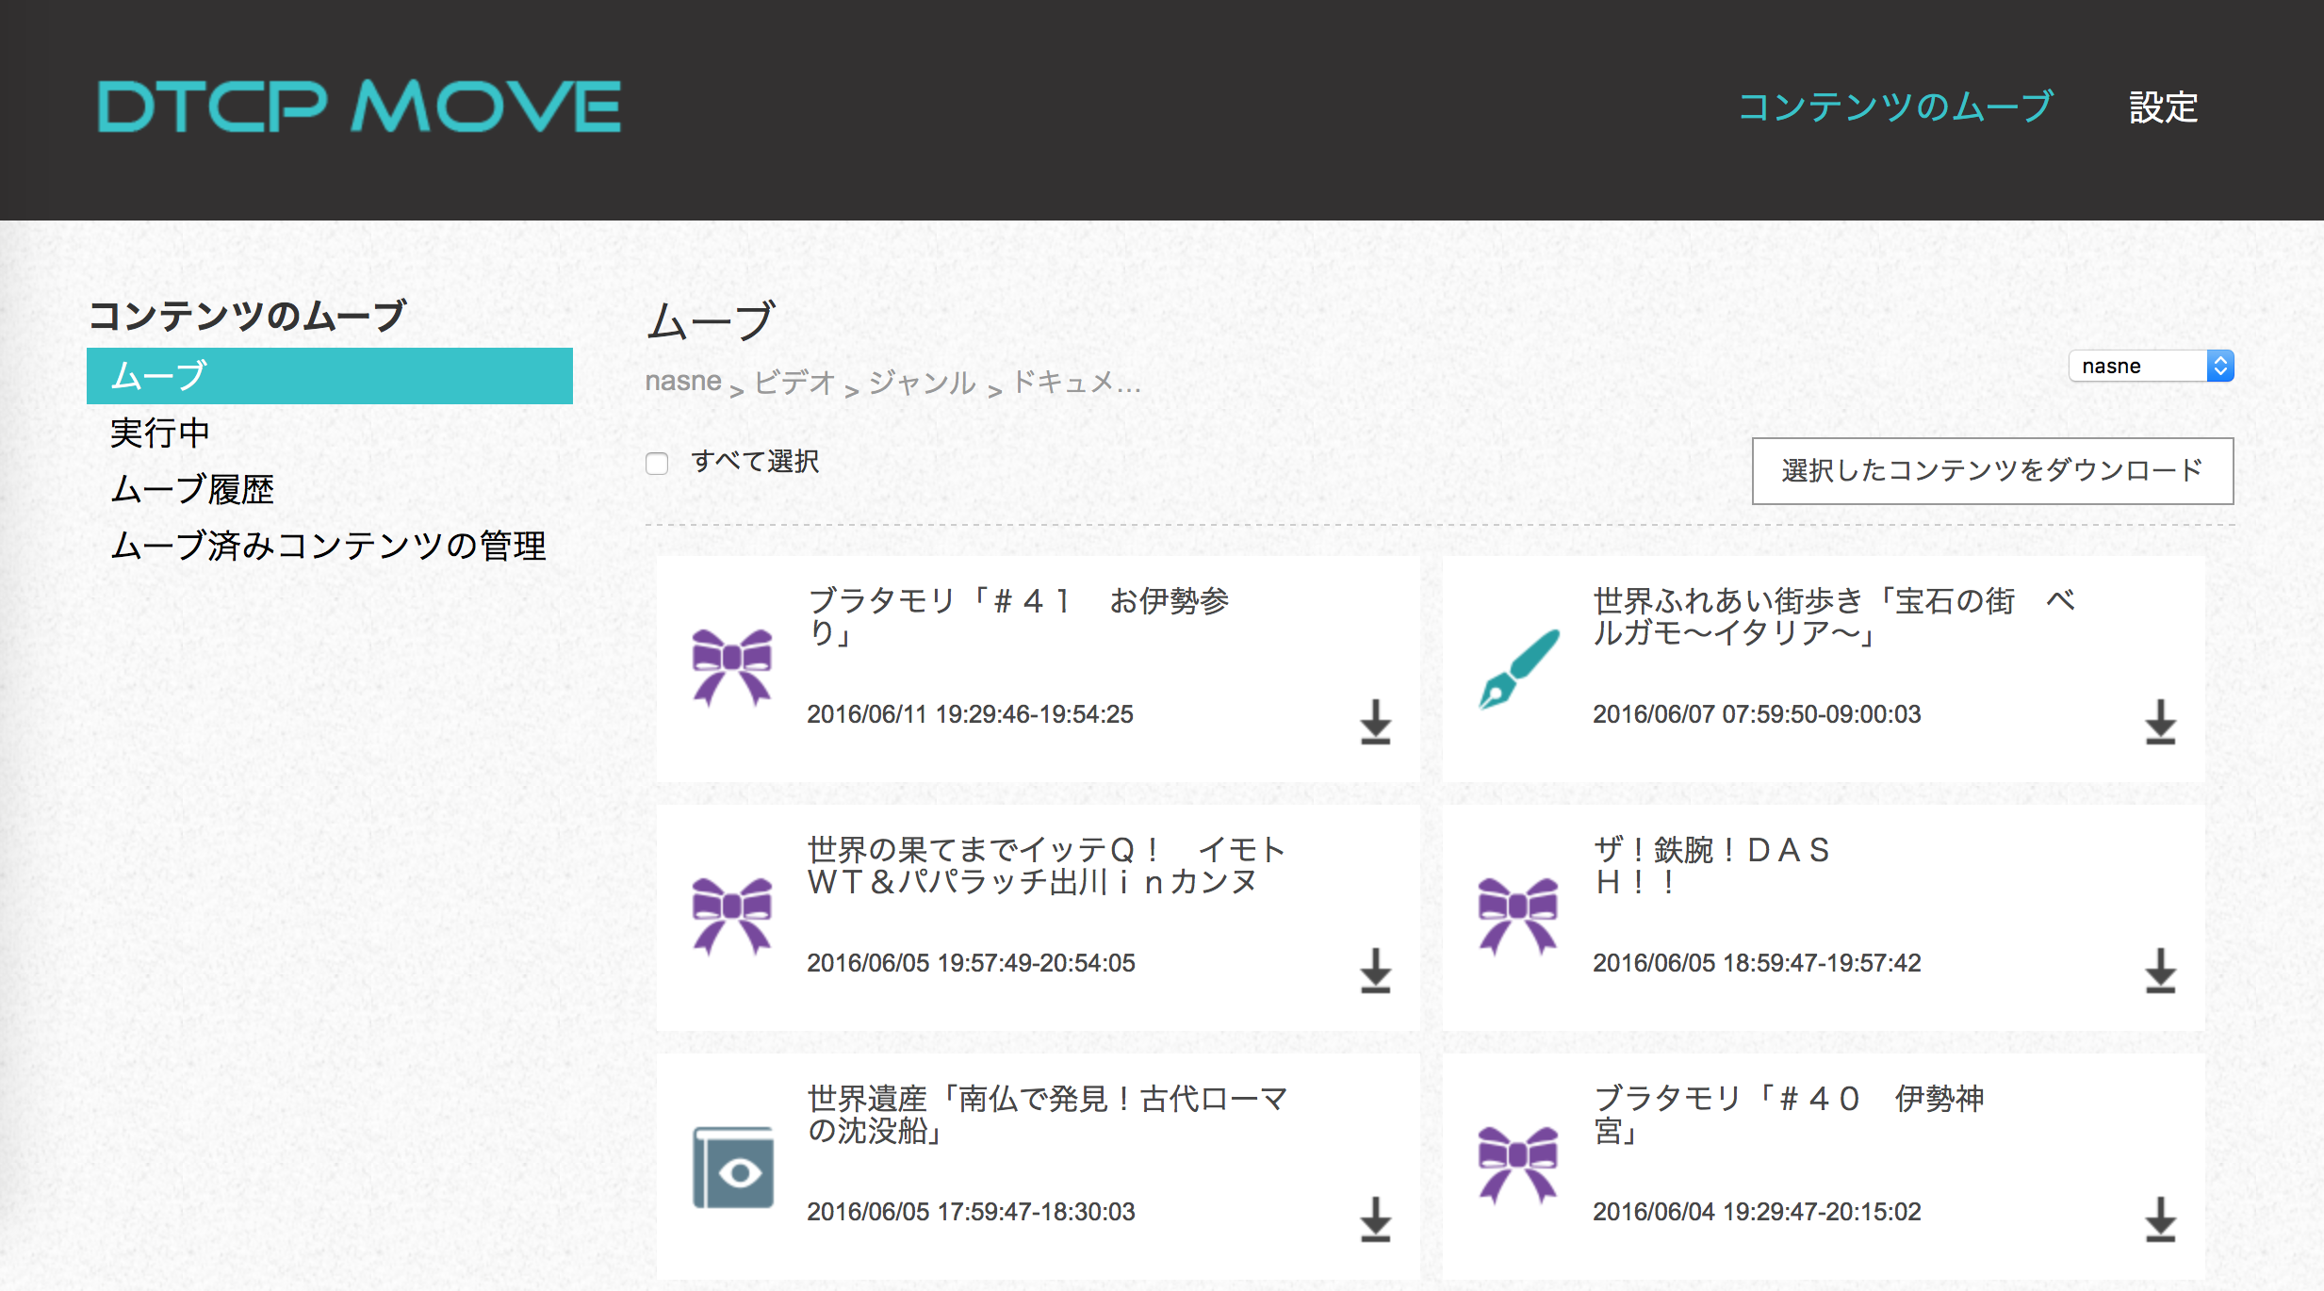
Task: Click timestamp 2016/06/05 19:57:49-20:54:05
Action: click(971, 963)
